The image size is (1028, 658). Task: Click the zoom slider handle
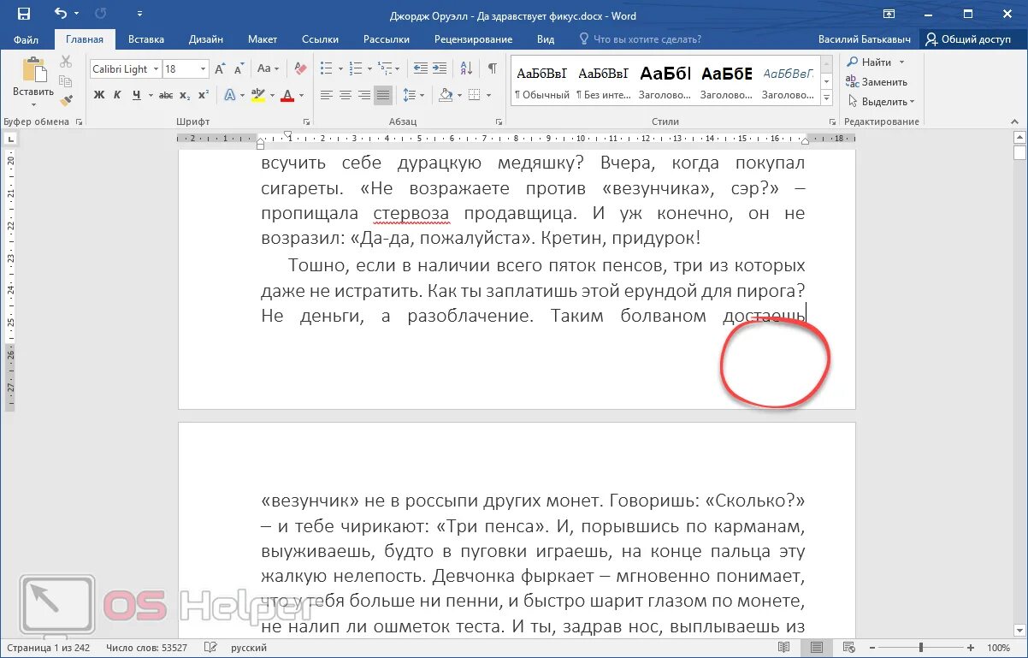point(921,648)
